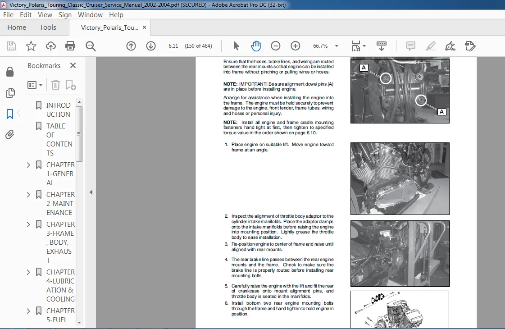Open the bookmarks options dropdown
The image size is (505, 329).
(x=35, y=85)
